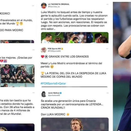Screen dimensions: 131x131
Task: Click the LA TACONETA ORIGINAL display name
Action: coord(59,4)
